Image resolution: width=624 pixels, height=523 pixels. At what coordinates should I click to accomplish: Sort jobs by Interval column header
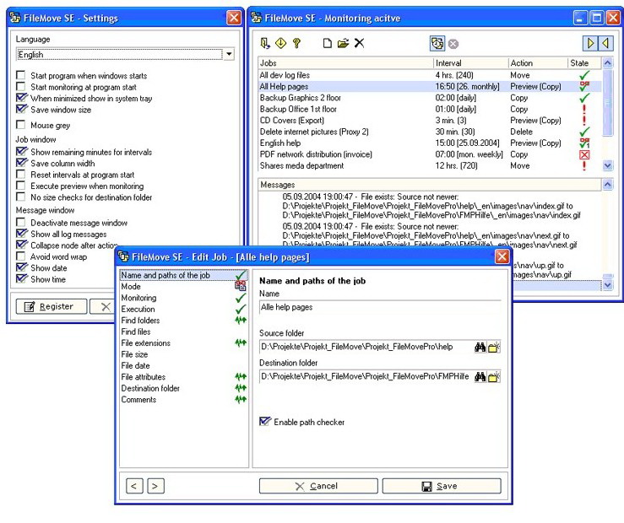pyautogui.click(x=471, y=62)
